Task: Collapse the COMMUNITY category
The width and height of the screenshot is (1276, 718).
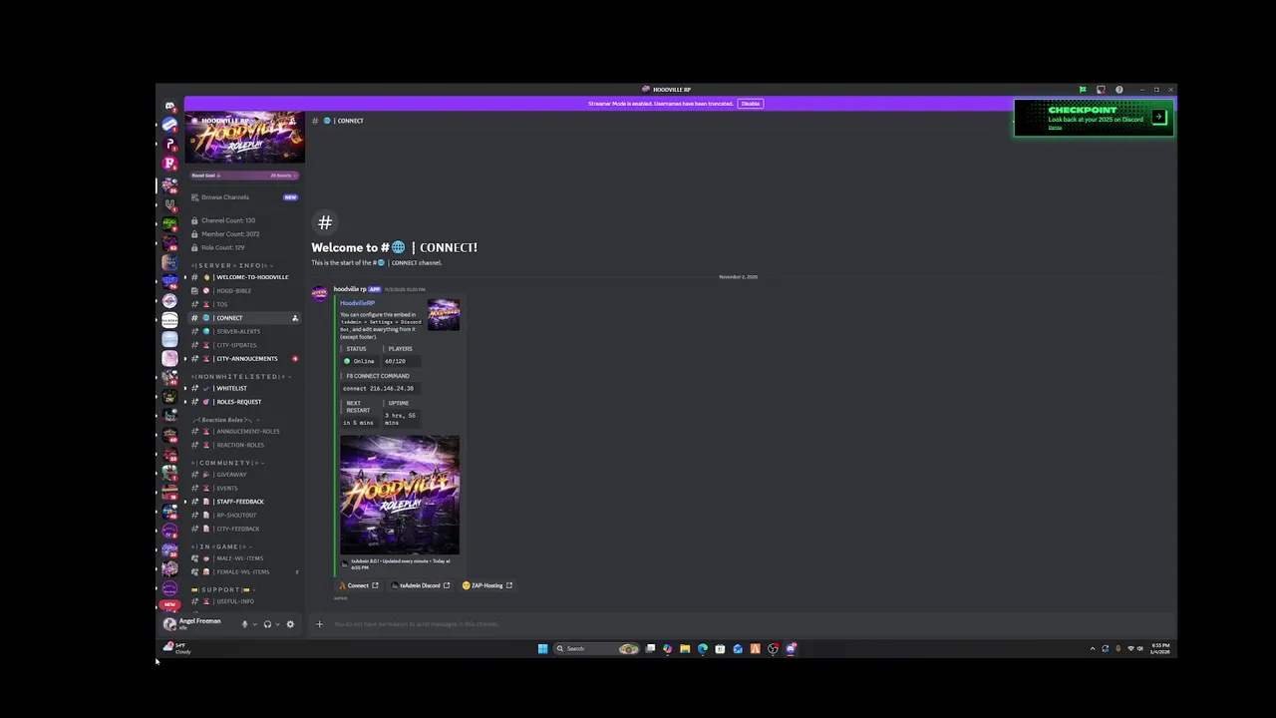Action: click(227, 463)
